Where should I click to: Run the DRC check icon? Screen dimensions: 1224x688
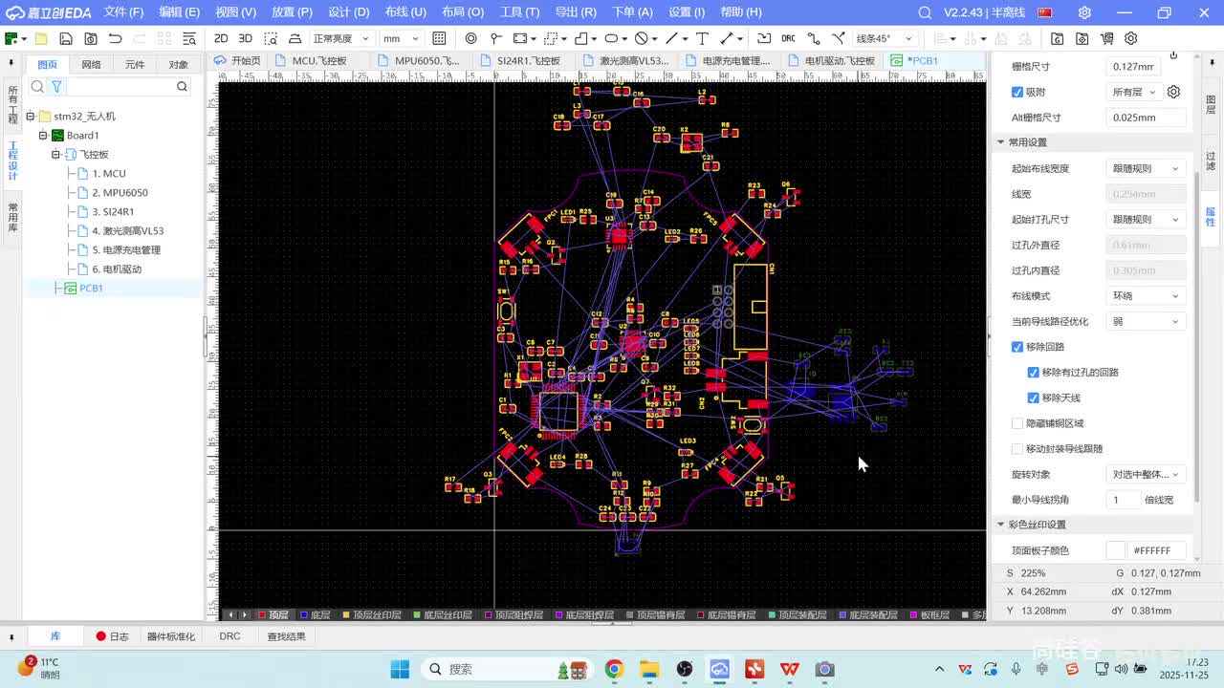(788, 38)
